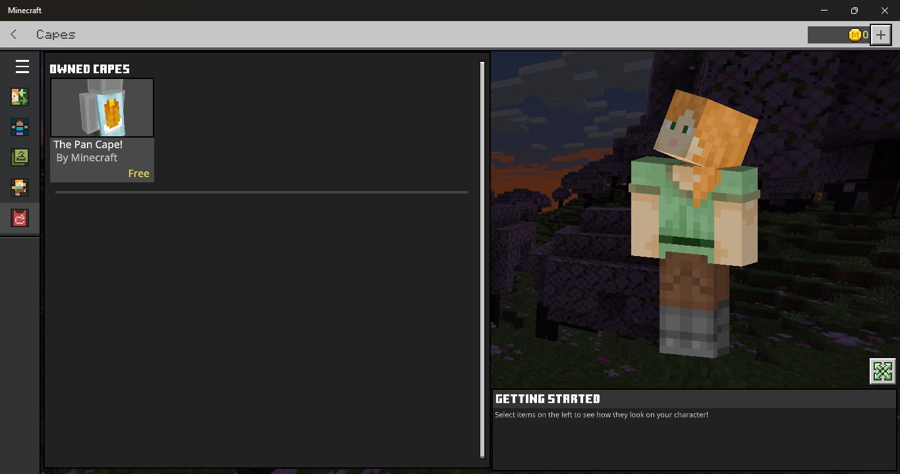900x474 pixels.
Task: Restore down the Minecraft window
Action: point(855,11)
